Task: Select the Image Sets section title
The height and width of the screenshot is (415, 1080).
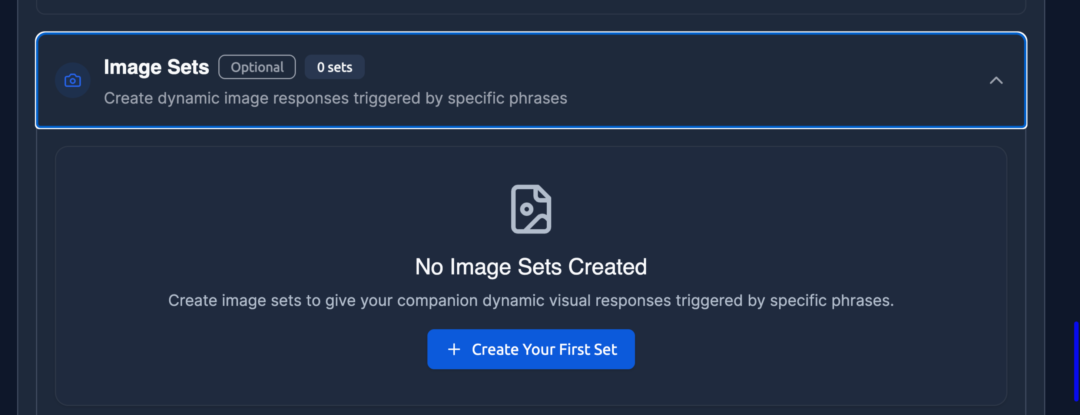Action: point(156,66)
